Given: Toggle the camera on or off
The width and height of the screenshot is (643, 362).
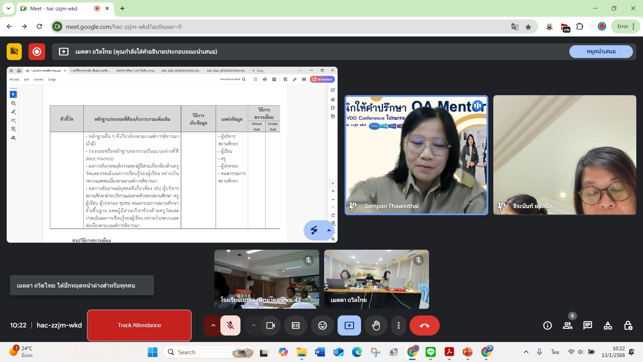Looking at the screenshot, I should pos(270,325).
